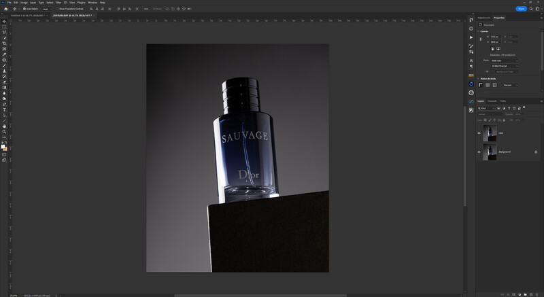Open the File menu

[10, 3]
